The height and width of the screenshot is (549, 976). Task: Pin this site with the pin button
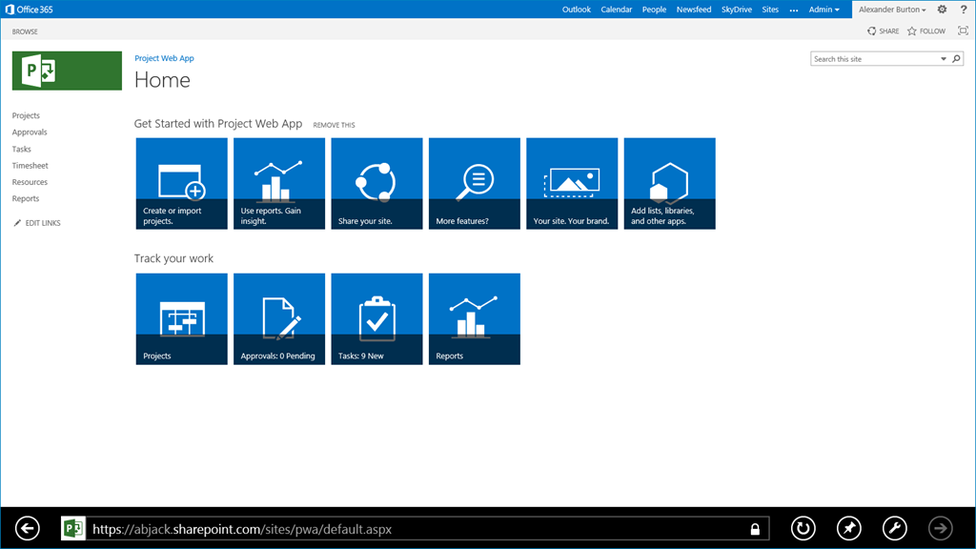[x=849, y=528]
